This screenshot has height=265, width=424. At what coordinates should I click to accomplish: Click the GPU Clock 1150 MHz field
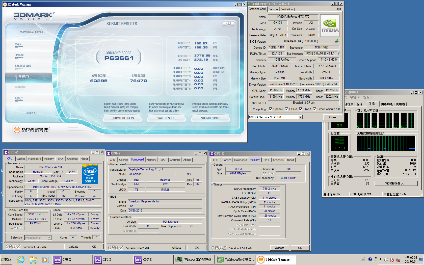[x=276, y=90]
